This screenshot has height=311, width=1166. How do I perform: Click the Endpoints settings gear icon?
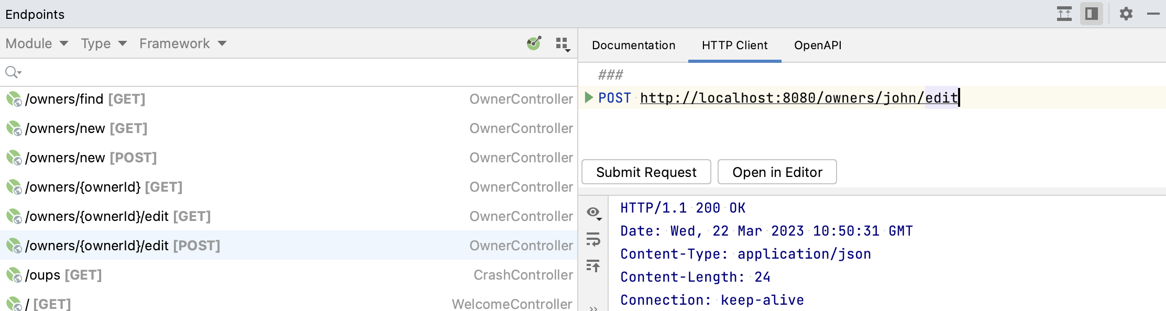(1126, 14)
